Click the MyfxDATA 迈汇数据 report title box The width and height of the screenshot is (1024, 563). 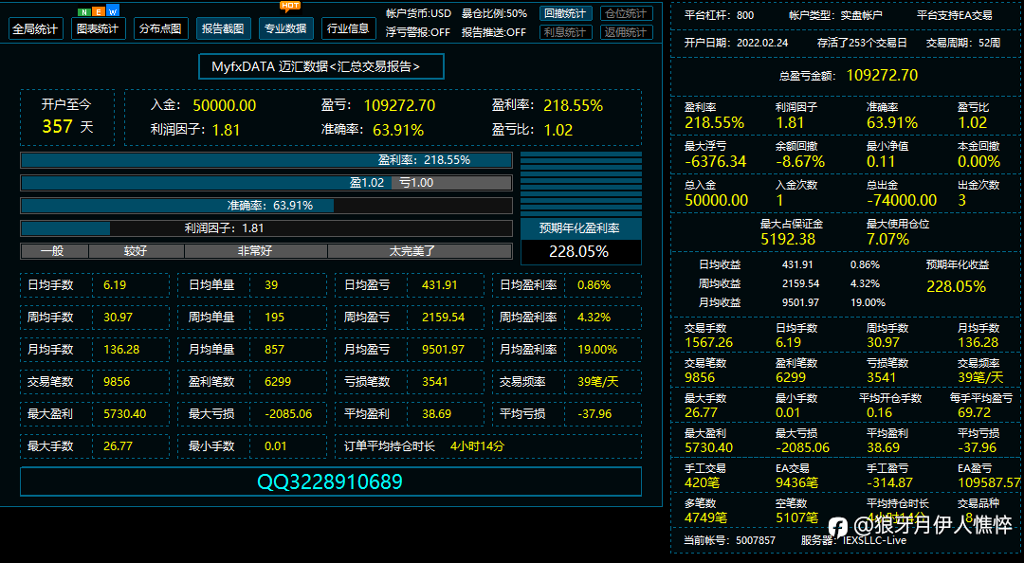click(x=321, y=66)
